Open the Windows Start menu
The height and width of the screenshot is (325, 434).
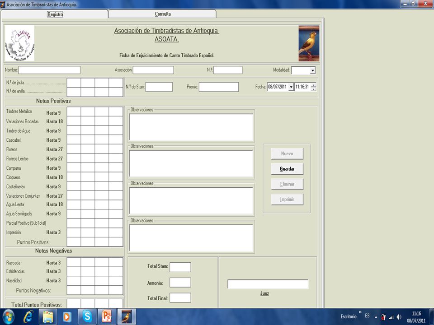point(8,317)
